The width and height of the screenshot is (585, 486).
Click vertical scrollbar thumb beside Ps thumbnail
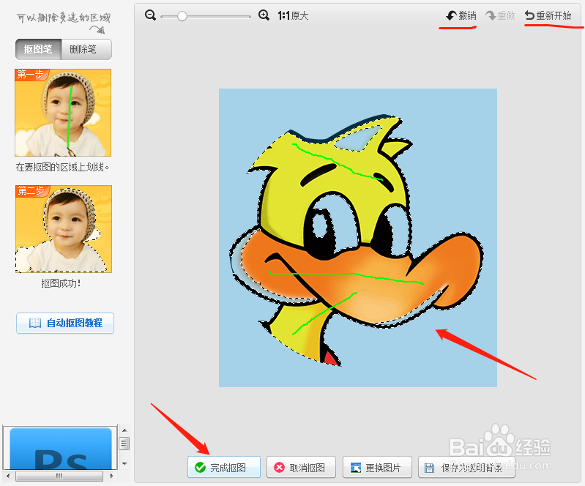click(x=124, y=444)
